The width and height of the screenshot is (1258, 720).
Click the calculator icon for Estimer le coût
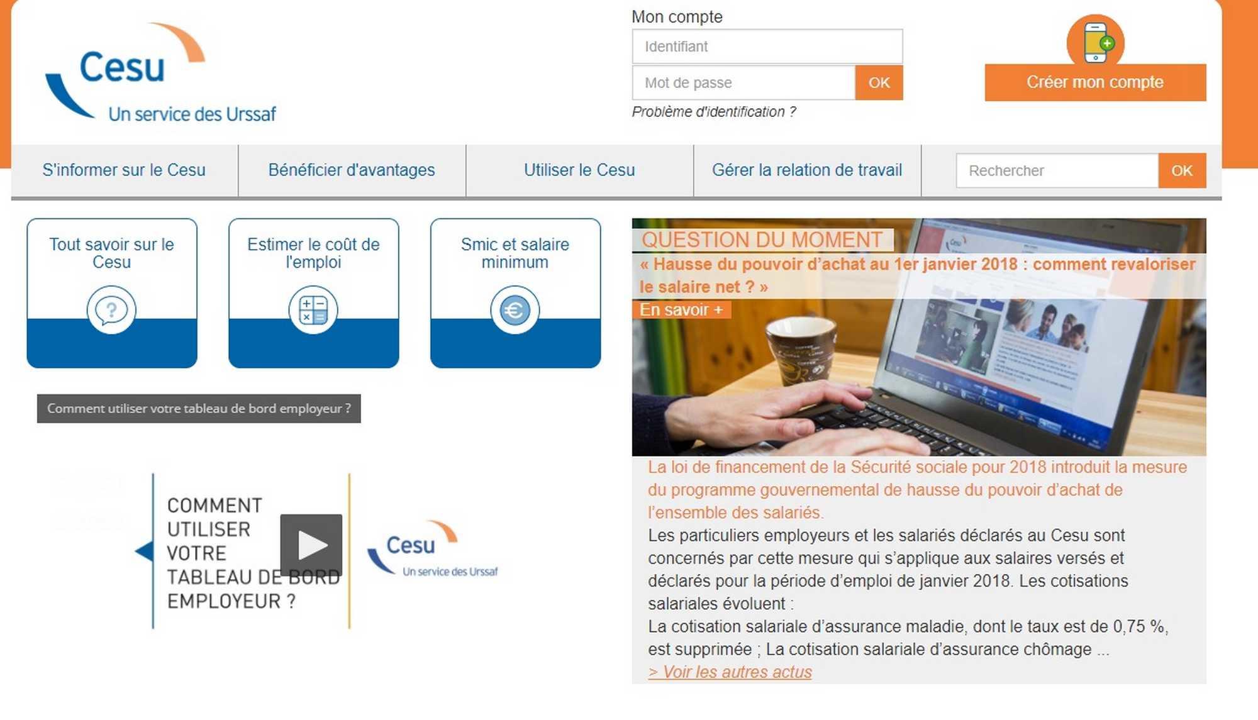coord(313,310)
